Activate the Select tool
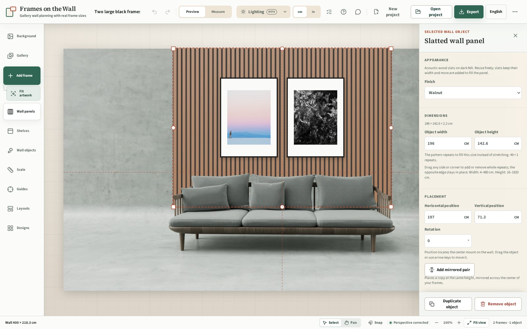The height and width of the screenshot is (329, 527). pyautogui.click(x=331, y=323)
